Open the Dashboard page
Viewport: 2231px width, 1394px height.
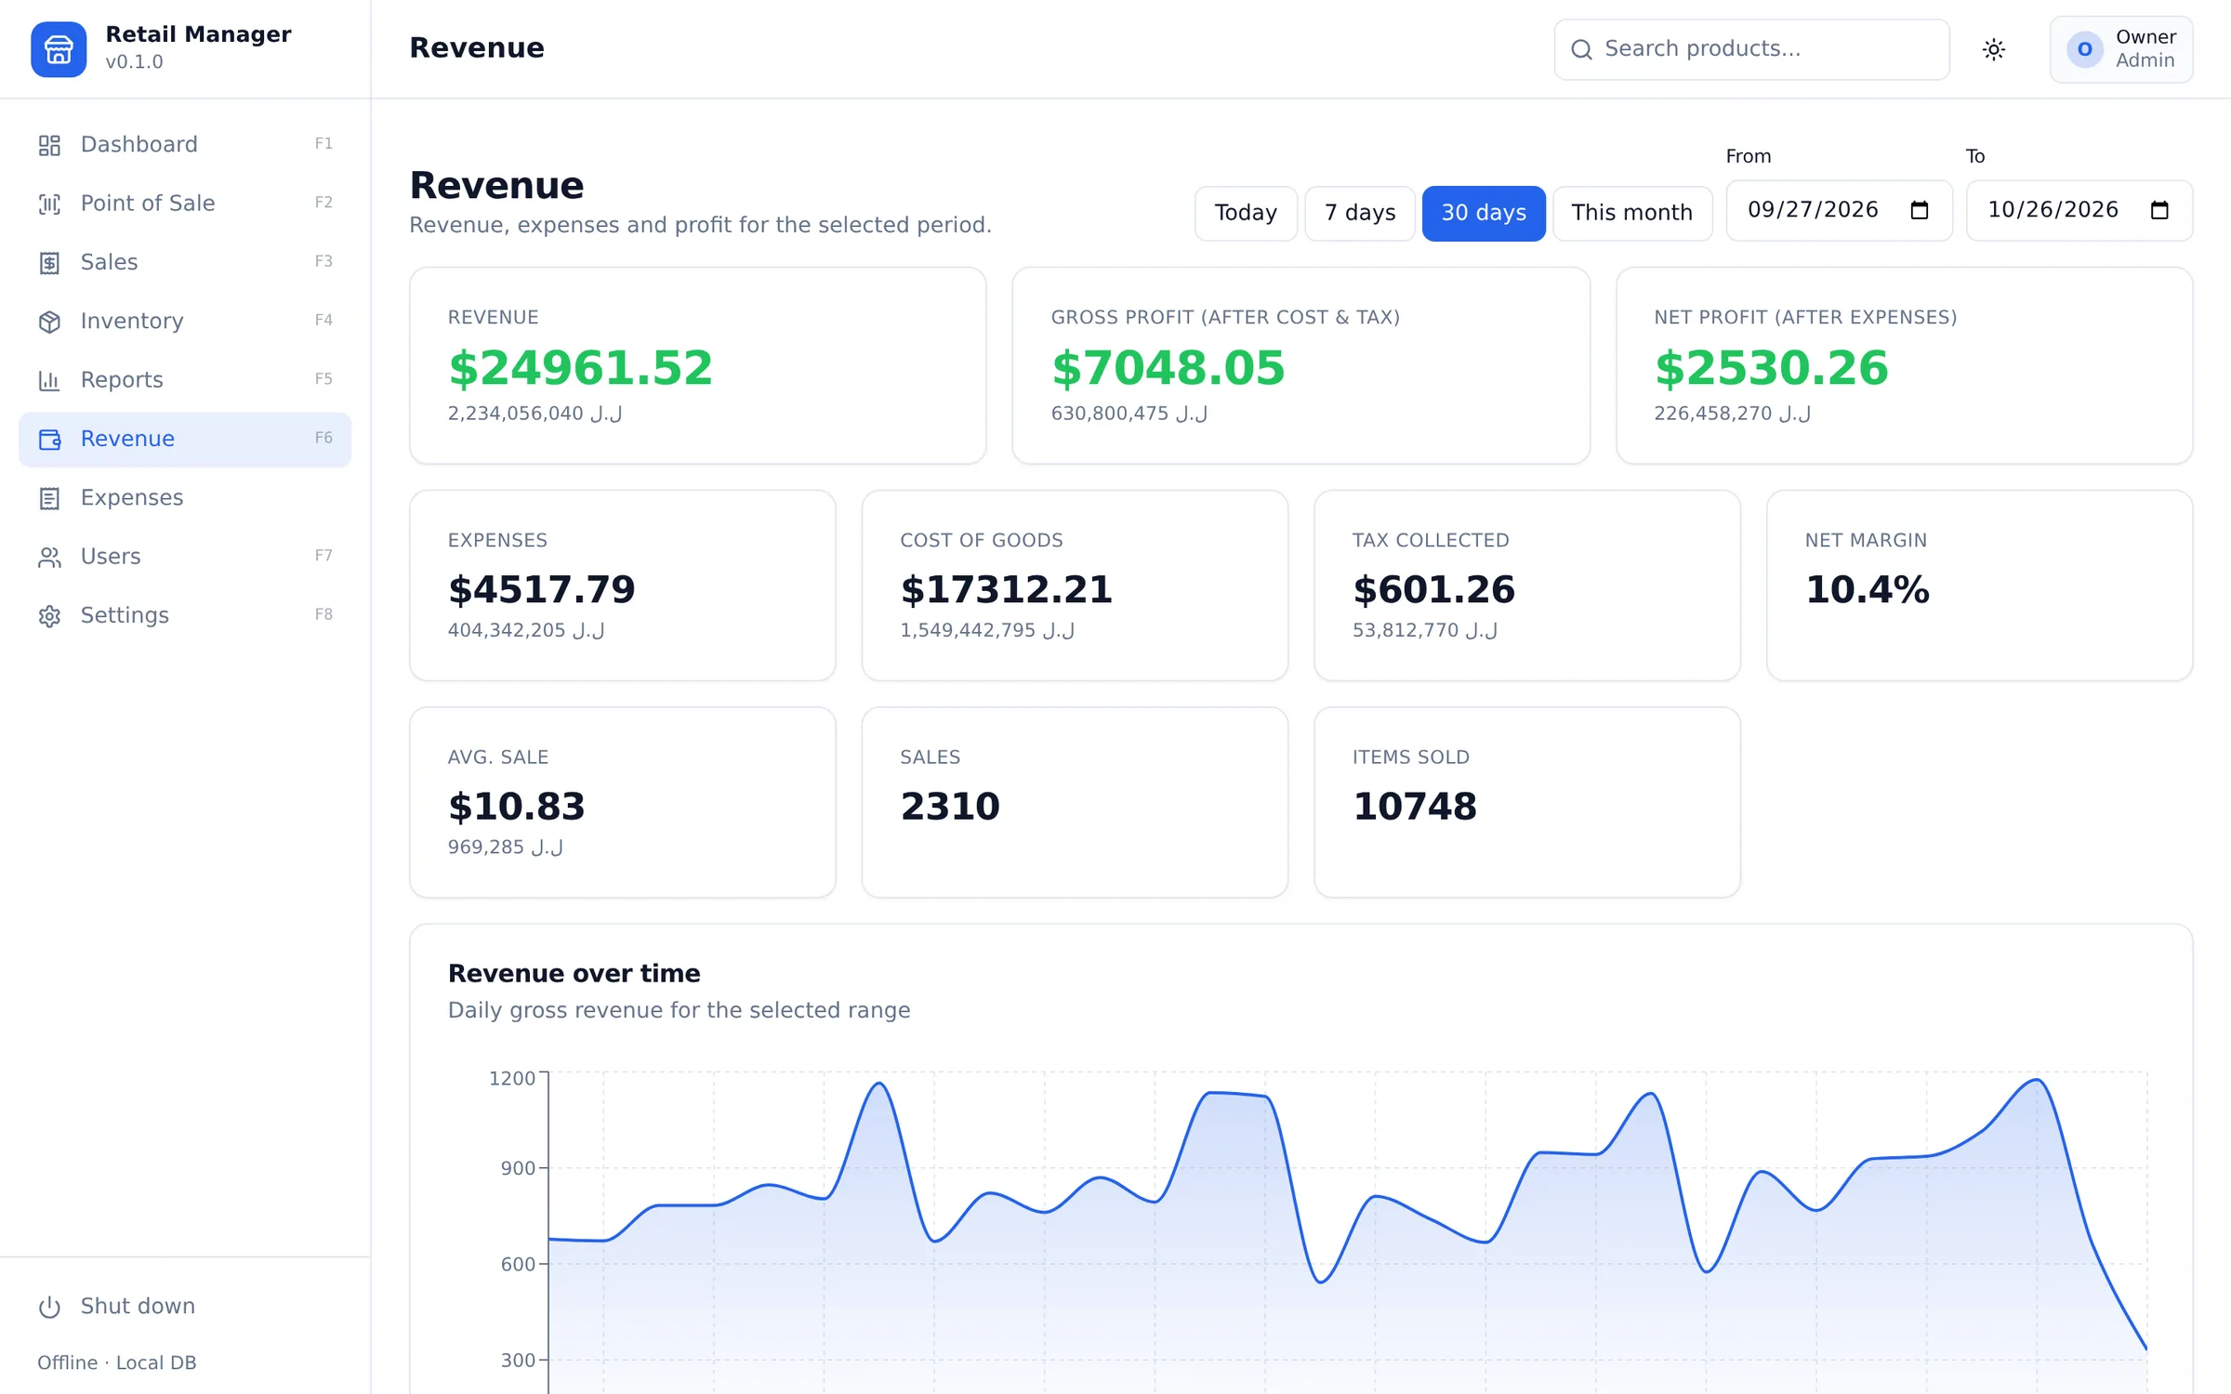tap(185, 145)
